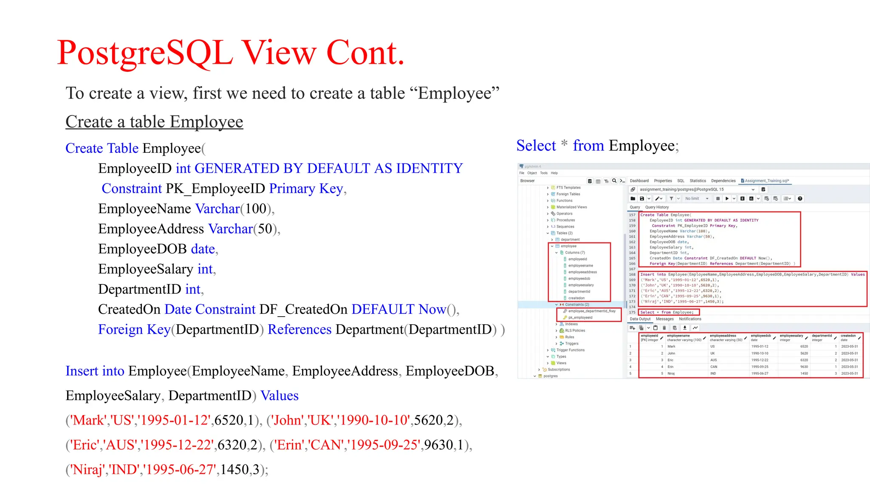
Task: Expand the Indexes node
Action: point(556,324)
